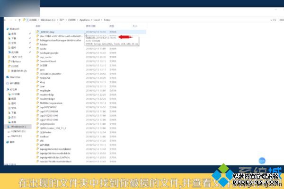Click AppData in the address breadcrumb
This screenshot has width=284, height=189.
click(x=84, y=20)
